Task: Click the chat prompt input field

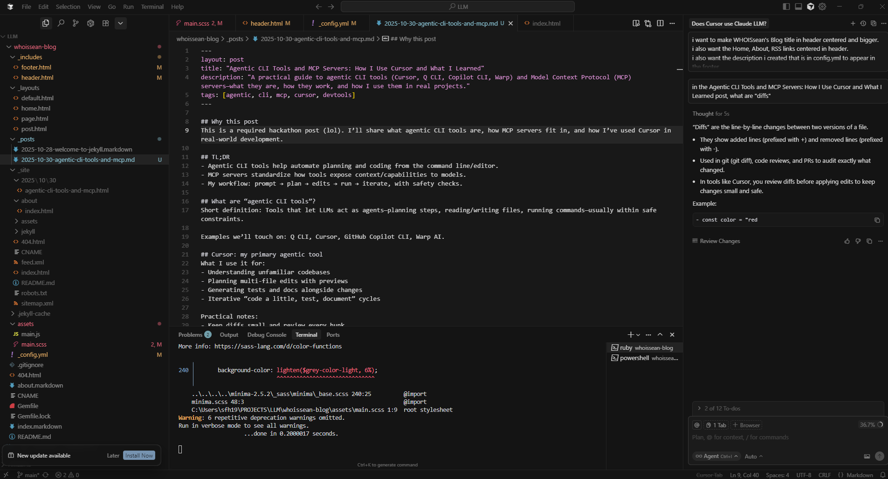Action: point(783,437)
